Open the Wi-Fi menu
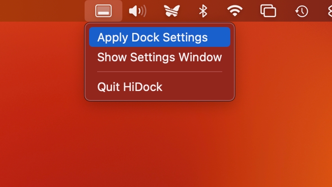The image size is (332, 187). pyautogui.click(x=235, y=11)
